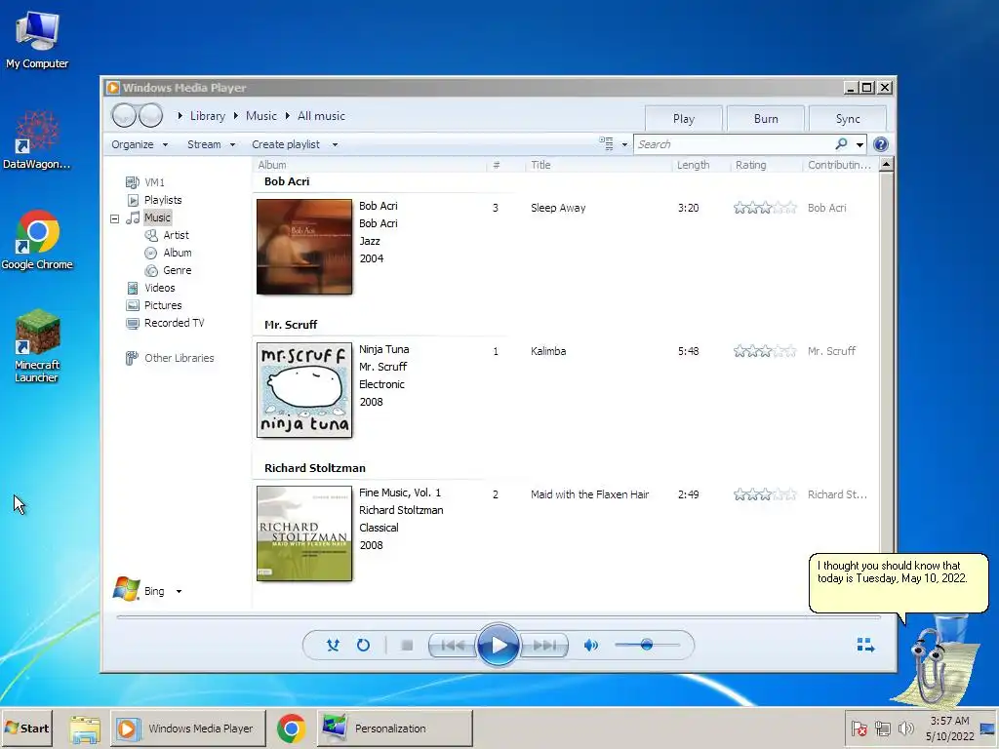This screenshot has height=749, width=999.
Task: Click the taskbar volume tray icon
Action: click(904, 728)
